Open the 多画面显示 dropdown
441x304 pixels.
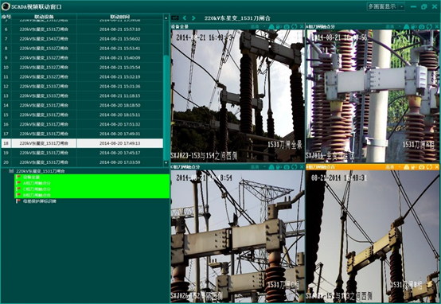coord(385,6)
